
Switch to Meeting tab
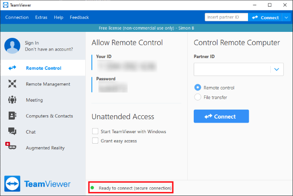[43, 100]
